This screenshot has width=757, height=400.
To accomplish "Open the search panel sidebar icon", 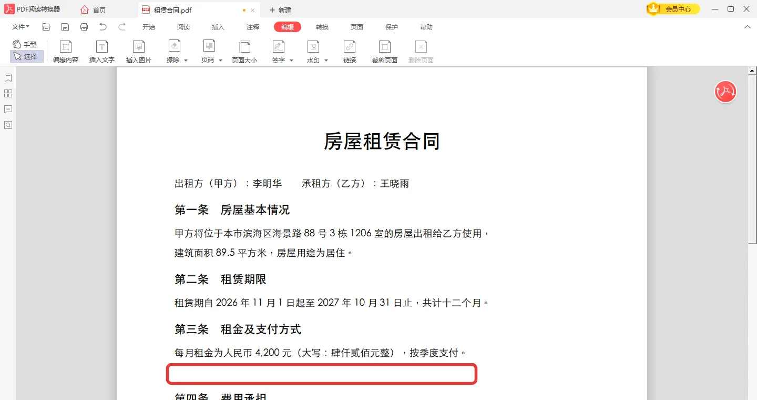I will click(x=8, y=125).
